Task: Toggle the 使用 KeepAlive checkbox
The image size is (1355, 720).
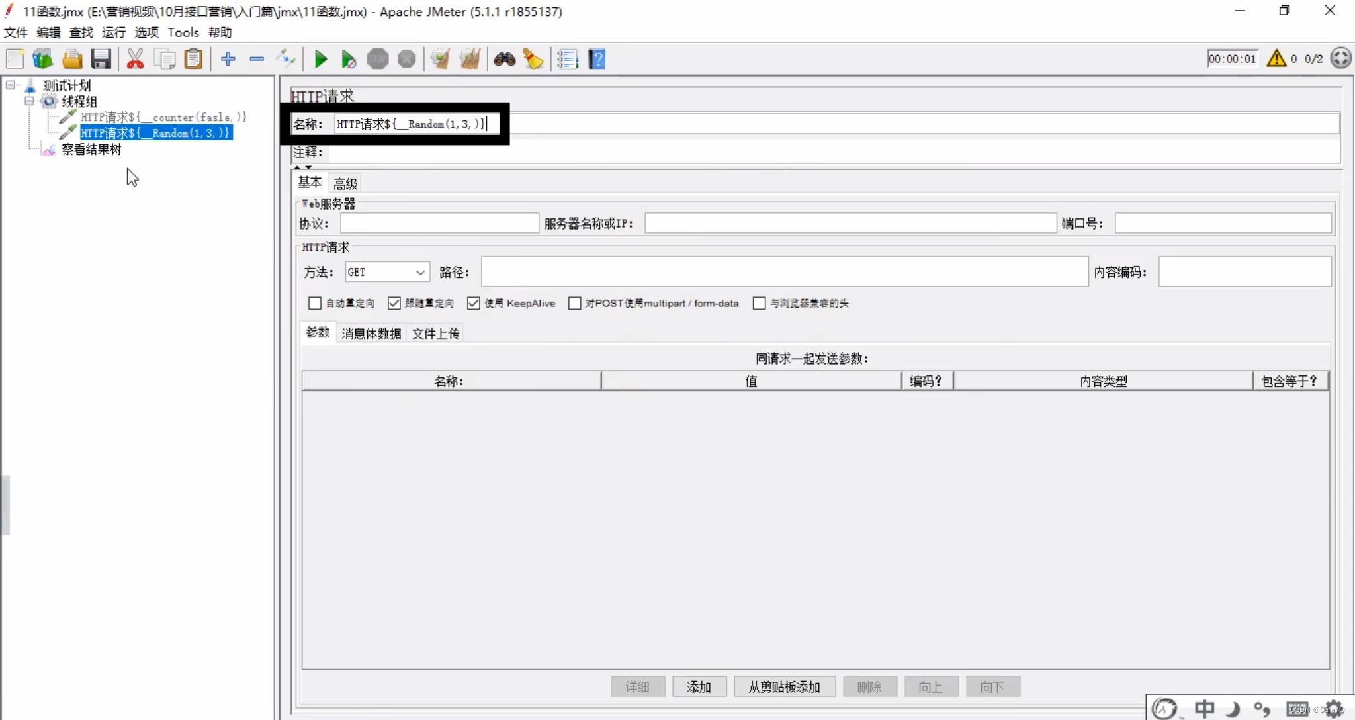Action: point(474,303)
